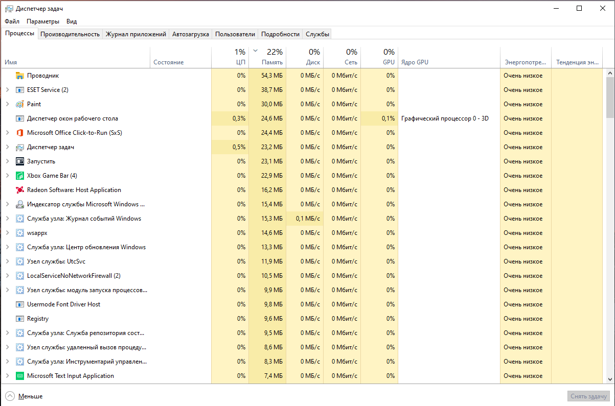Expand the Xbox Game Bar process group
Viewport: 615px width, 406px height.
click(7, 176)
